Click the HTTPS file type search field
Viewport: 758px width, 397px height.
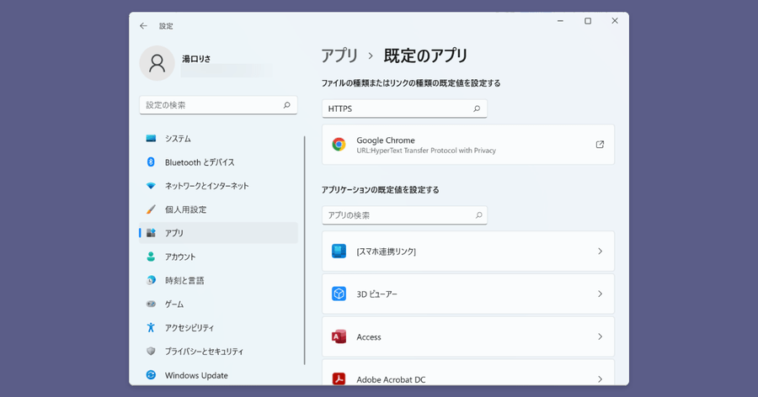(x=396, y=109)
